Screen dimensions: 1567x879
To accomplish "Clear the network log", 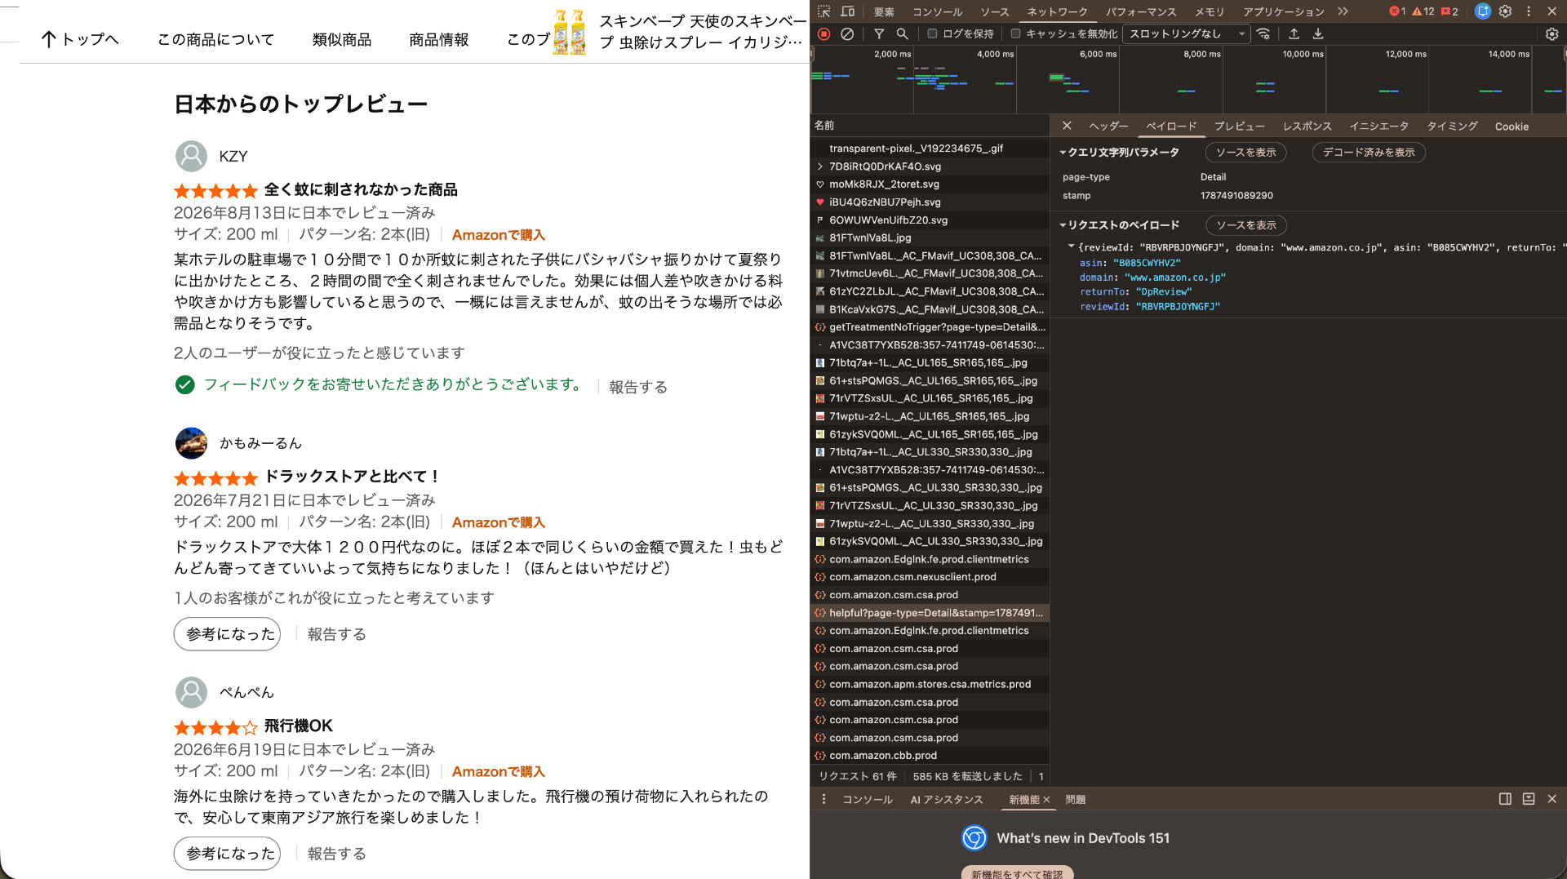I will (847, 33).
